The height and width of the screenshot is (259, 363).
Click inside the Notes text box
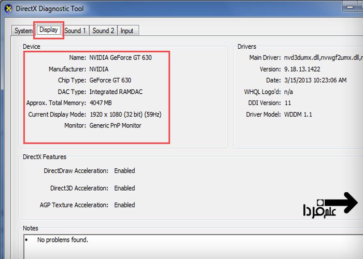point(193,247)
